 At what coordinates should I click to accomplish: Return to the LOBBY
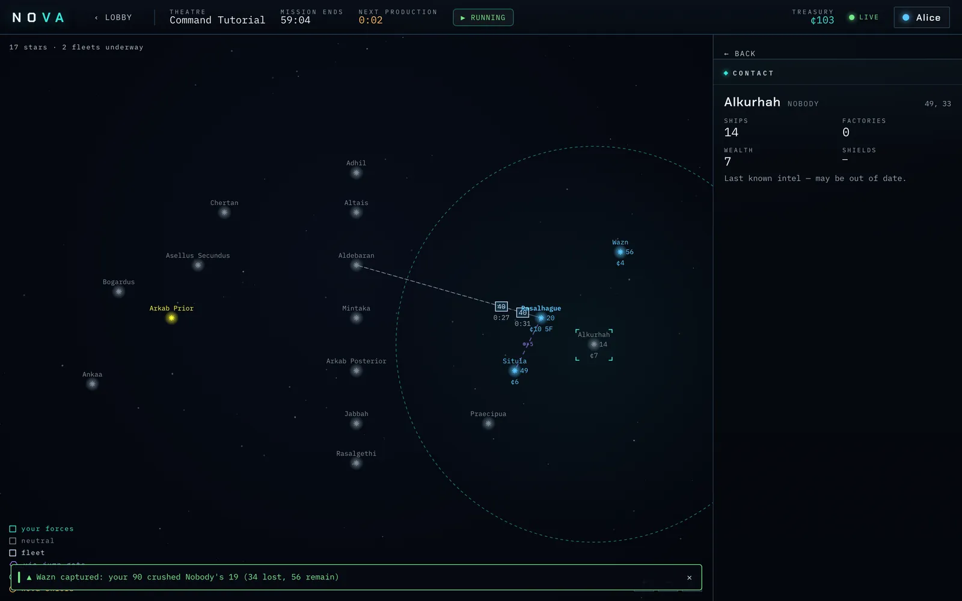pyautogui.click(x=113, y=17)
